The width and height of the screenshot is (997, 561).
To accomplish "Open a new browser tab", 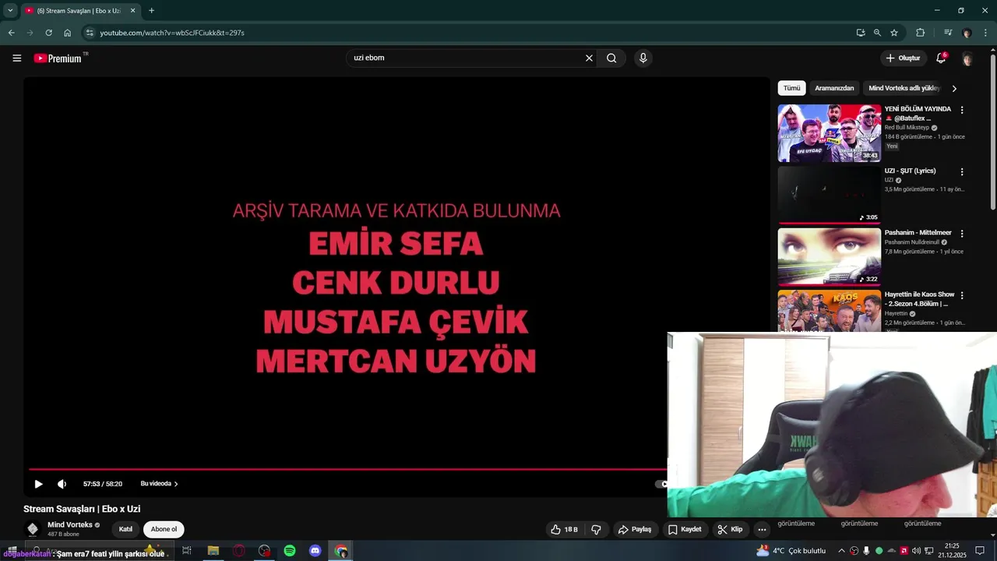I will (151, 10).
